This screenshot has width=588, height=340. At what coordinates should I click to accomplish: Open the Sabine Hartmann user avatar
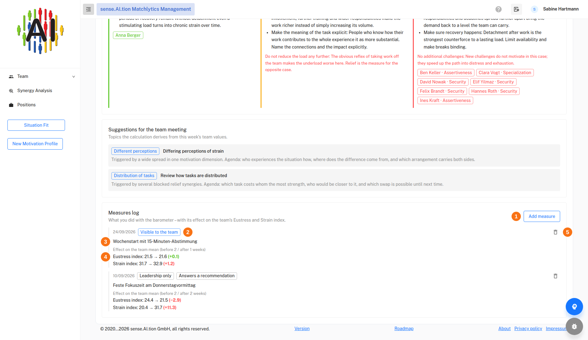click(x=534, y=9)
